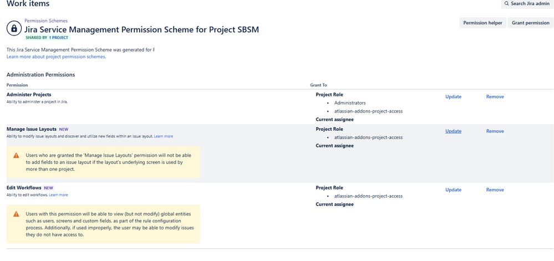Remove the Manage Issue Layouts permission
Image resolution: width=554 pixels, height=261 pixels.
[495, 131]
